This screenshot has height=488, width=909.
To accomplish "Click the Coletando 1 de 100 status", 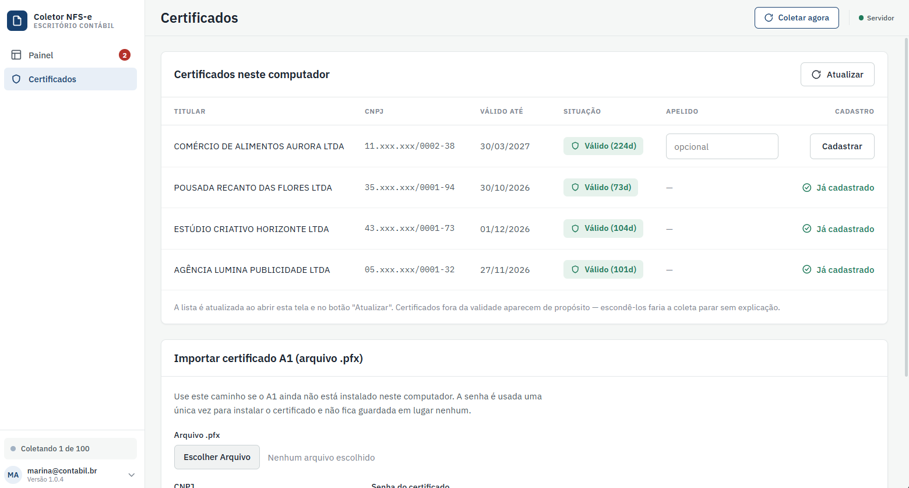I will point(71,449).
